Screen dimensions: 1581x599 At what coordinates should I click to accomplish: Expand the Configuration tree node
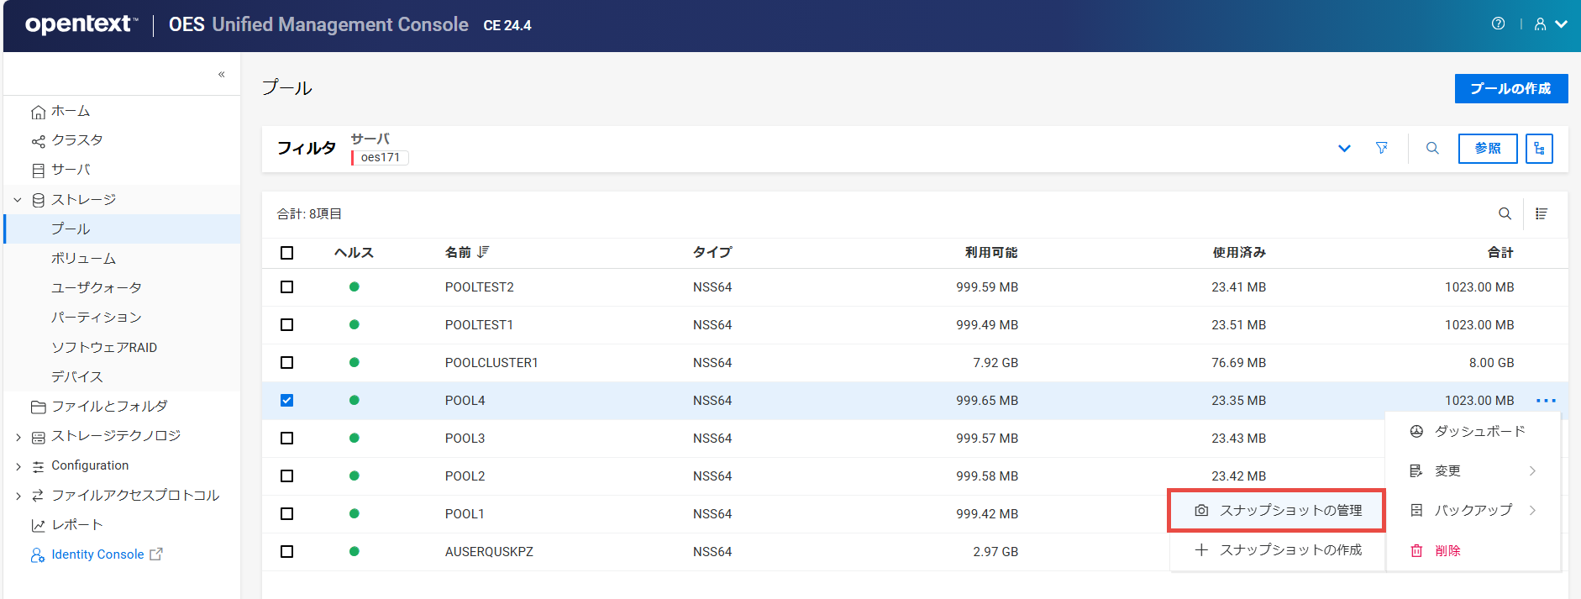click(18, 466)
